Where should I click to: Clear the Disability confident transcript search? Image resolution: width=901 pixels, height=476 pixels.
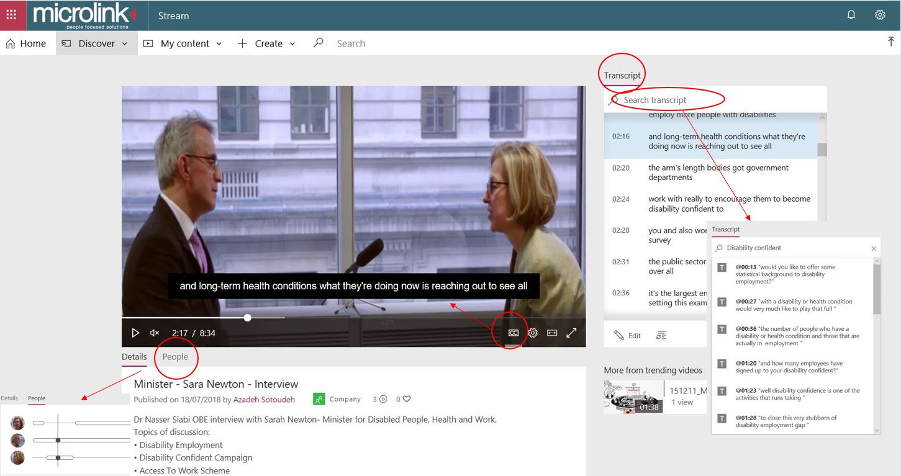tap(874, 248)
